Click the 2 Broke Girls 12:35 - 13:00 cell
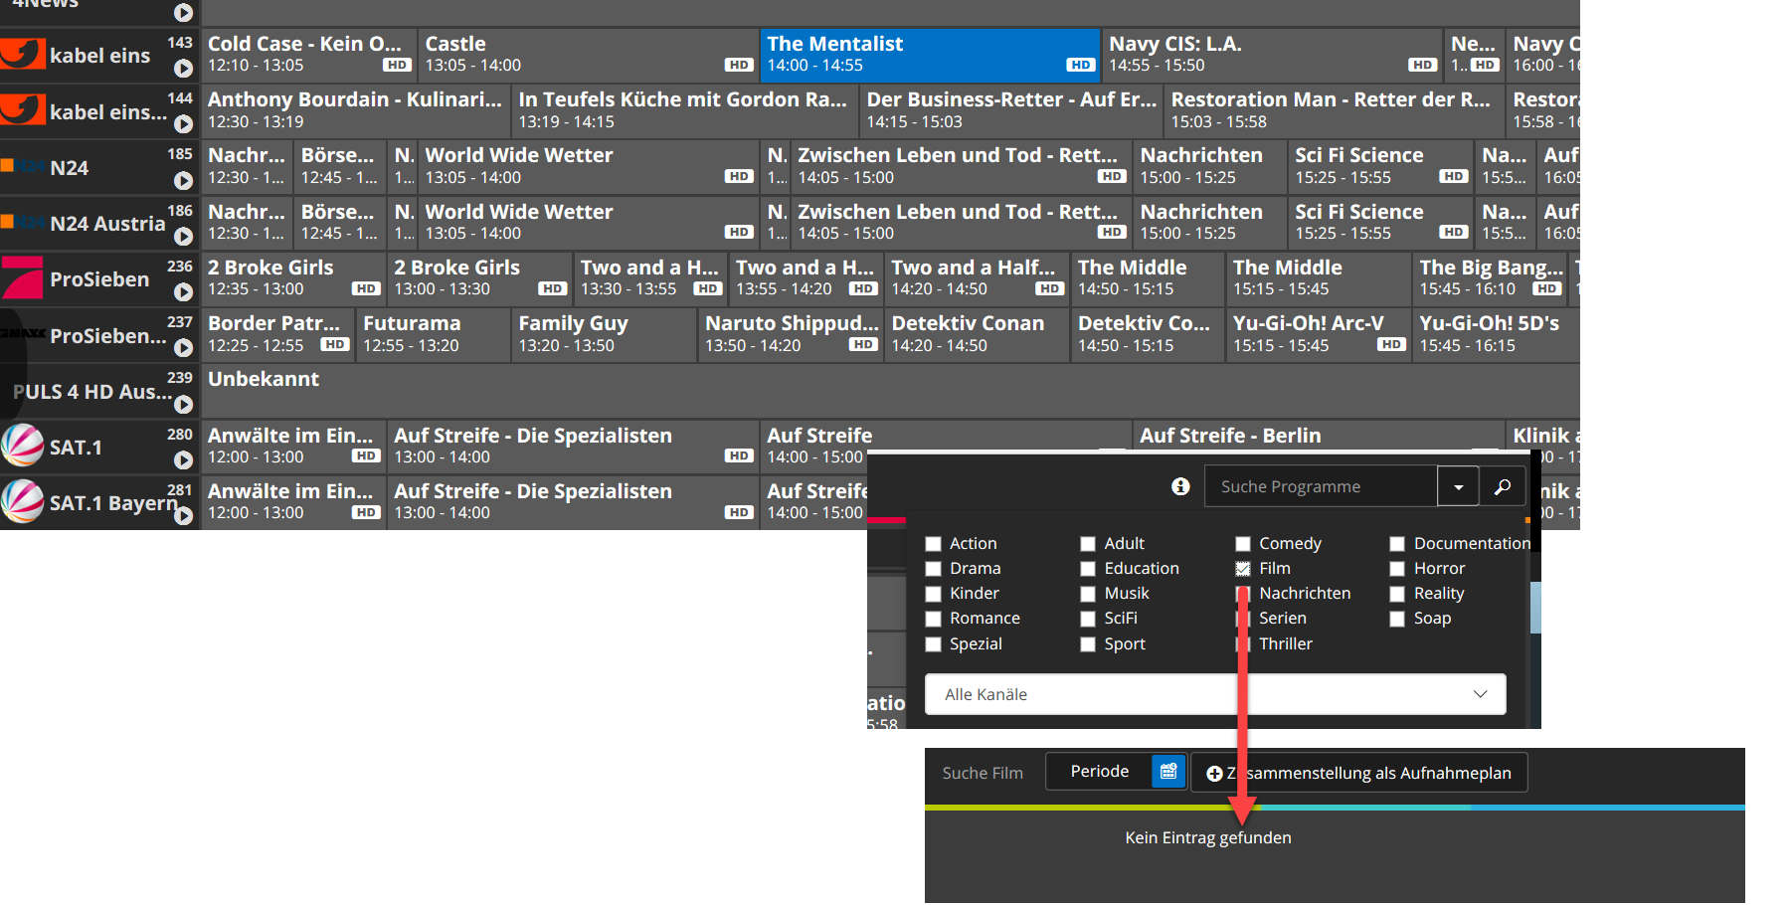This screenshot has width=1790, height=905. [293, 278]
